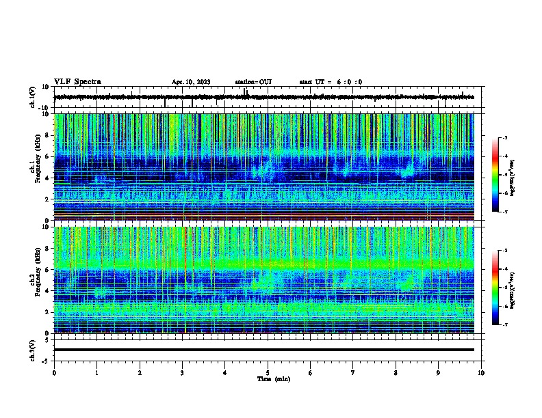Click the "Time (min)" axis label
This screenshot has width=542, height=418.
click(274, 379)
